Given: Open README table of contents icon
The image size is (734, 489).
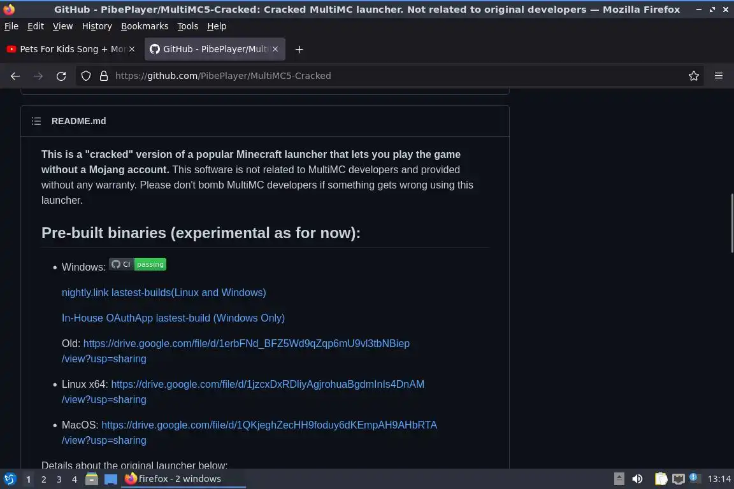Looking at the screenshot, I should 36,121.
